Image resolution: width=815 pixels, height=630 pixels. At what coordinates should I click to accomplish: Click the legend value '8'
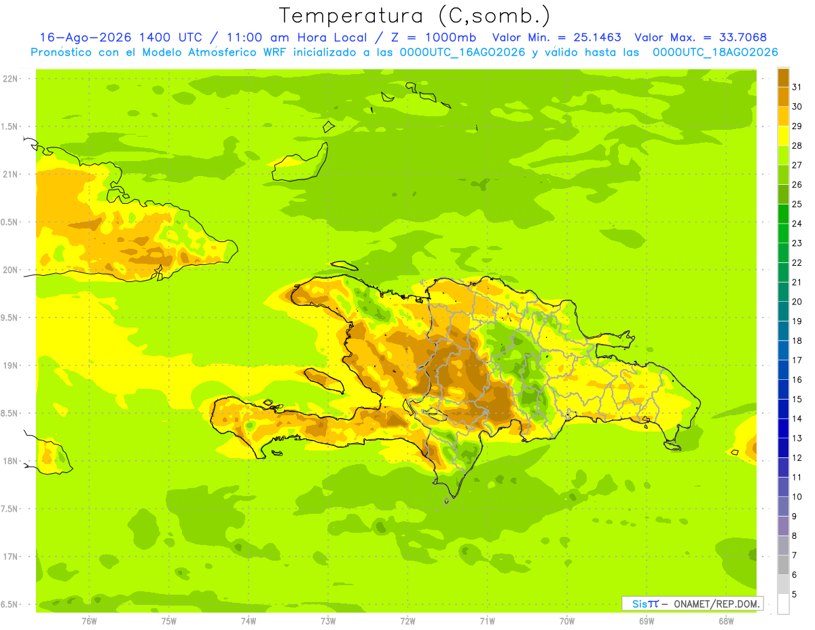click(795, 536)
